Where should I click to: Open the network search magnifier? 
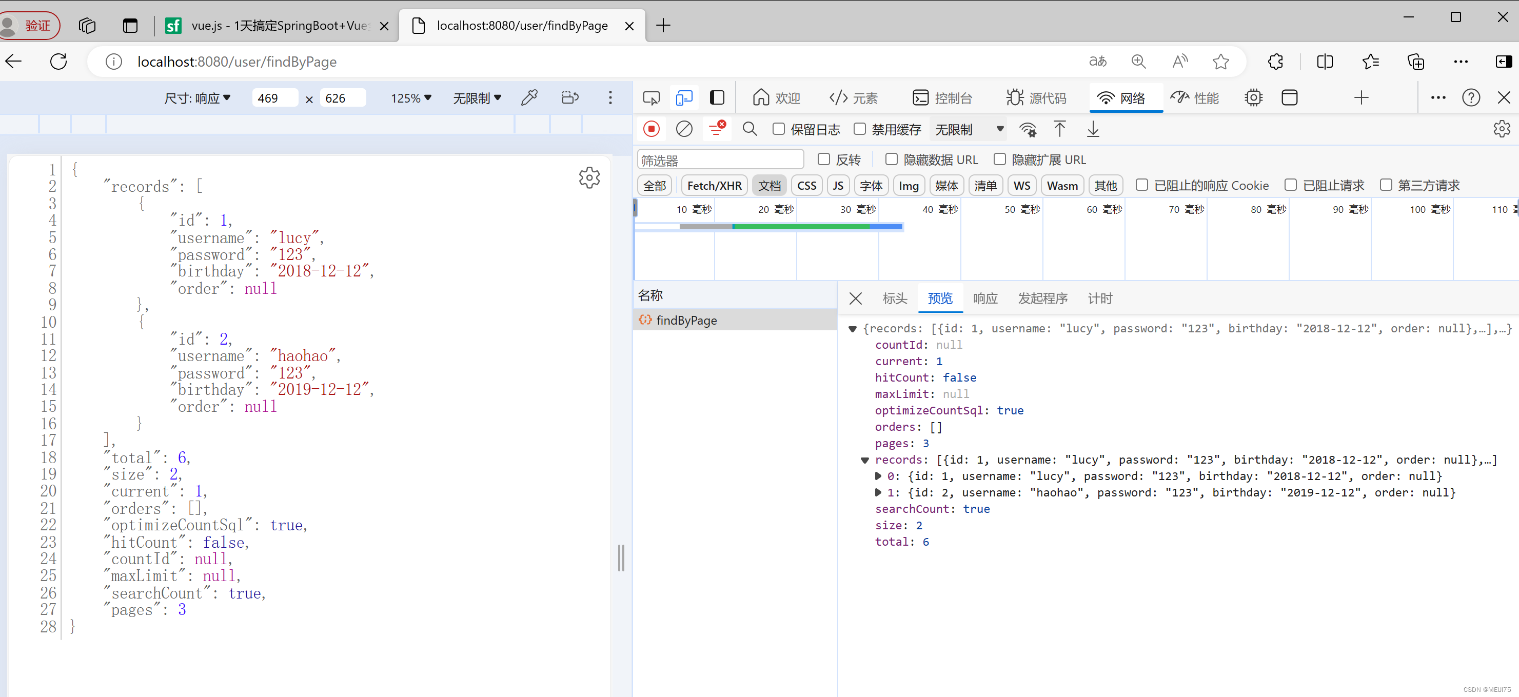point(749,129)
